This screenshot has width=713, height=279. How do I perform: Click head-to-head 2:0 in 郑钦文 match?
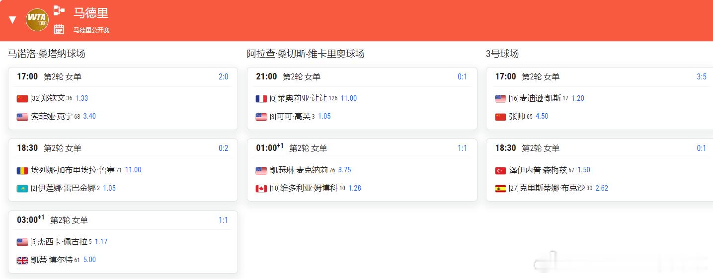224,77
